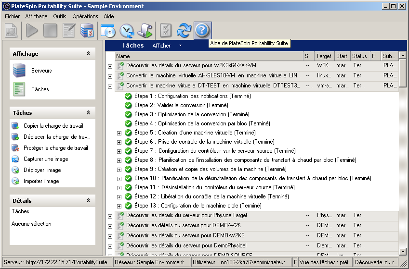Open Serveurs view in sidebar
The width and height of the screenshot is (409, 269).
point(41,71)
